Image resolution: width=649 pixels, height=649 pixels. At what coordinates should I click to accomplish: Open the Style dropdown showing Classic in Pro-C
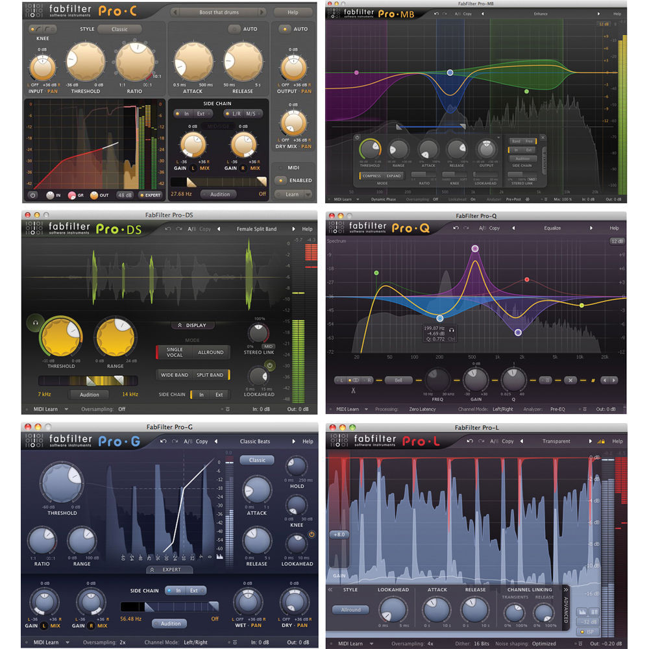(x=119, y=29)
